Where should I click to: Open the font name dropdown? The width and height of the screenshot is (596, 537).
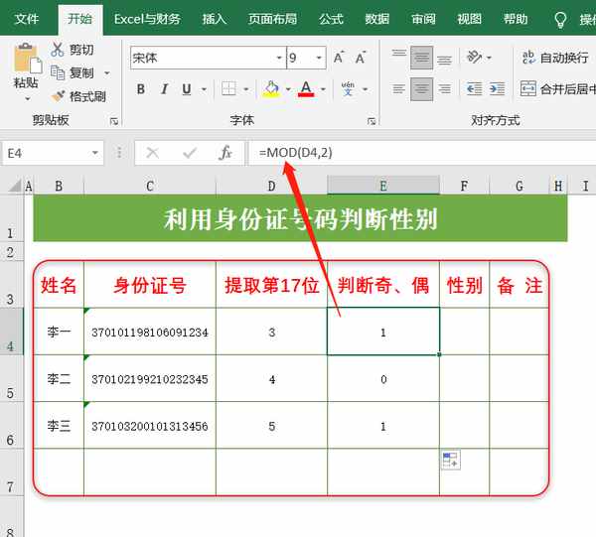click(x=279, y=58)
